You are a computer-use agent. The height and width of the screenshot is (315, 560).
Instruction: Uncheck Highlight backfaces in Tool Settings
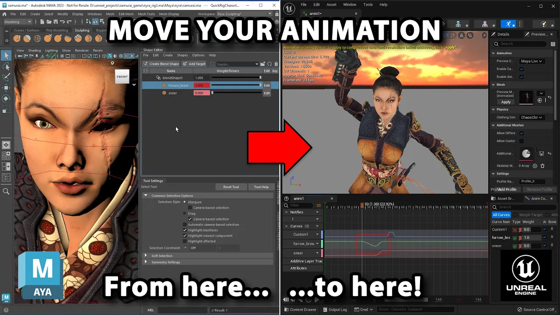pos(185,230)
